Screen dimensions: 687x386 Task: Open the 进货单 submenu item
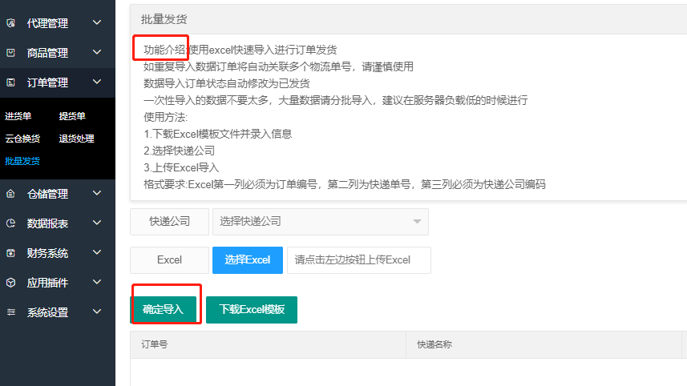point(18,116)
